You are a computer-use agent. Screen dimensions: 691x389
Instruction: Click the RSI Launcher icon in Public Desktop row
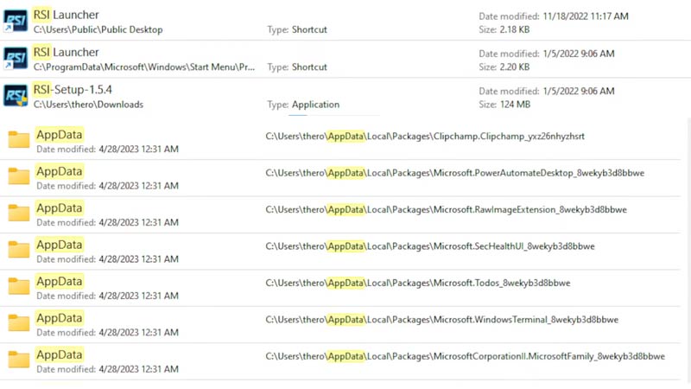16,21
